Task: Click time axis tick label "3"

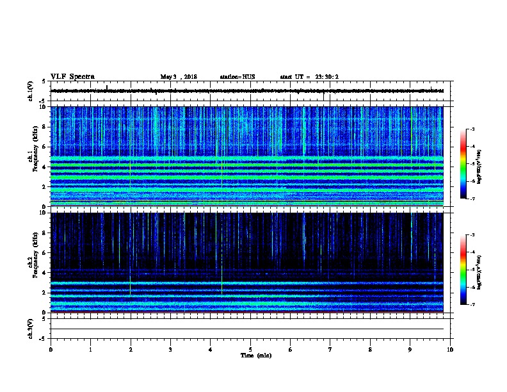Action: tap(170, 350)
